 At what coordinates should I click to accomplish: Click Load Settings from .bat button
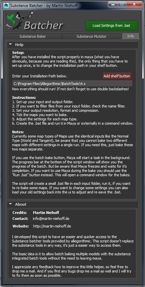coord(112,25)
